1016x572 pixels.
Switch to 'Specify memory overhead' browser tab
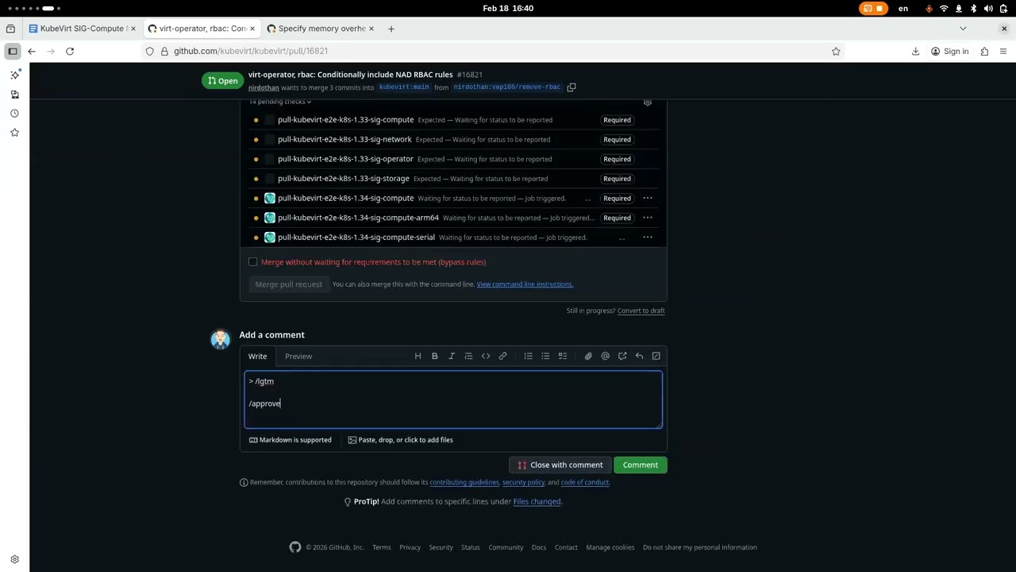click(x=321, y=29)
